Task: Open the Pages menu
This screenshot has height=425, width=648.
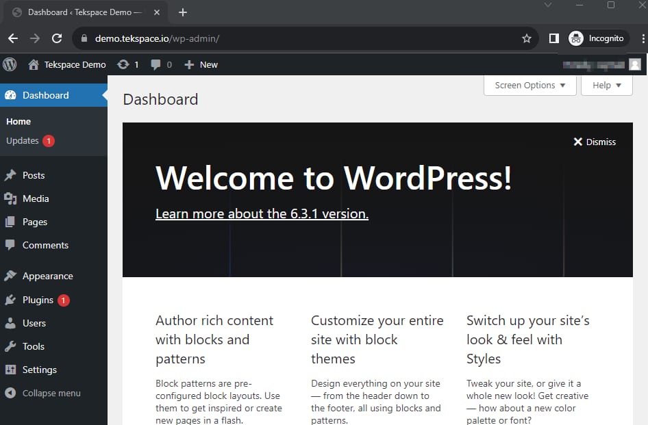Action: pos(53,222)
